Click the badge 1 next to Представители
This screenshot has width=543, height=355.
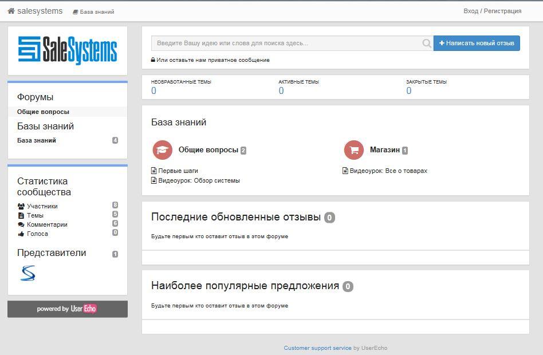pos(115,254)
